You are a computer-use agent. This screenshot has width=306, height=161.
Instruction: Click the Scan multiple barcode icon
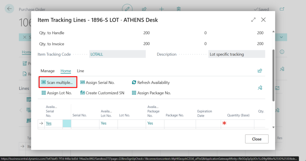coord(44,82)
